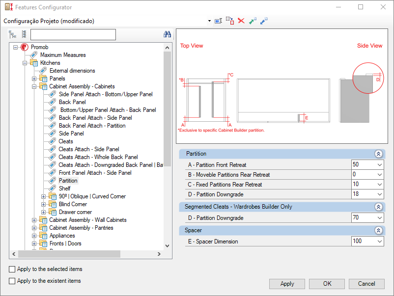Click the green arrow export icon

point(253,21)
